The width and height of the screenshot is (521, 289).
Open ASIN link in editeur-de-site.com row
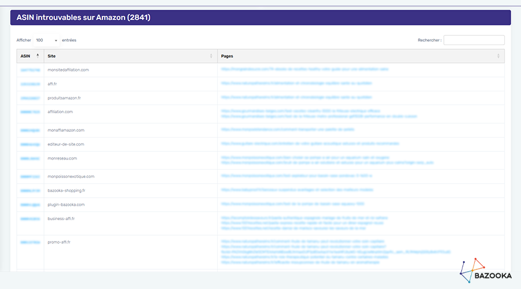pos(30,144)
